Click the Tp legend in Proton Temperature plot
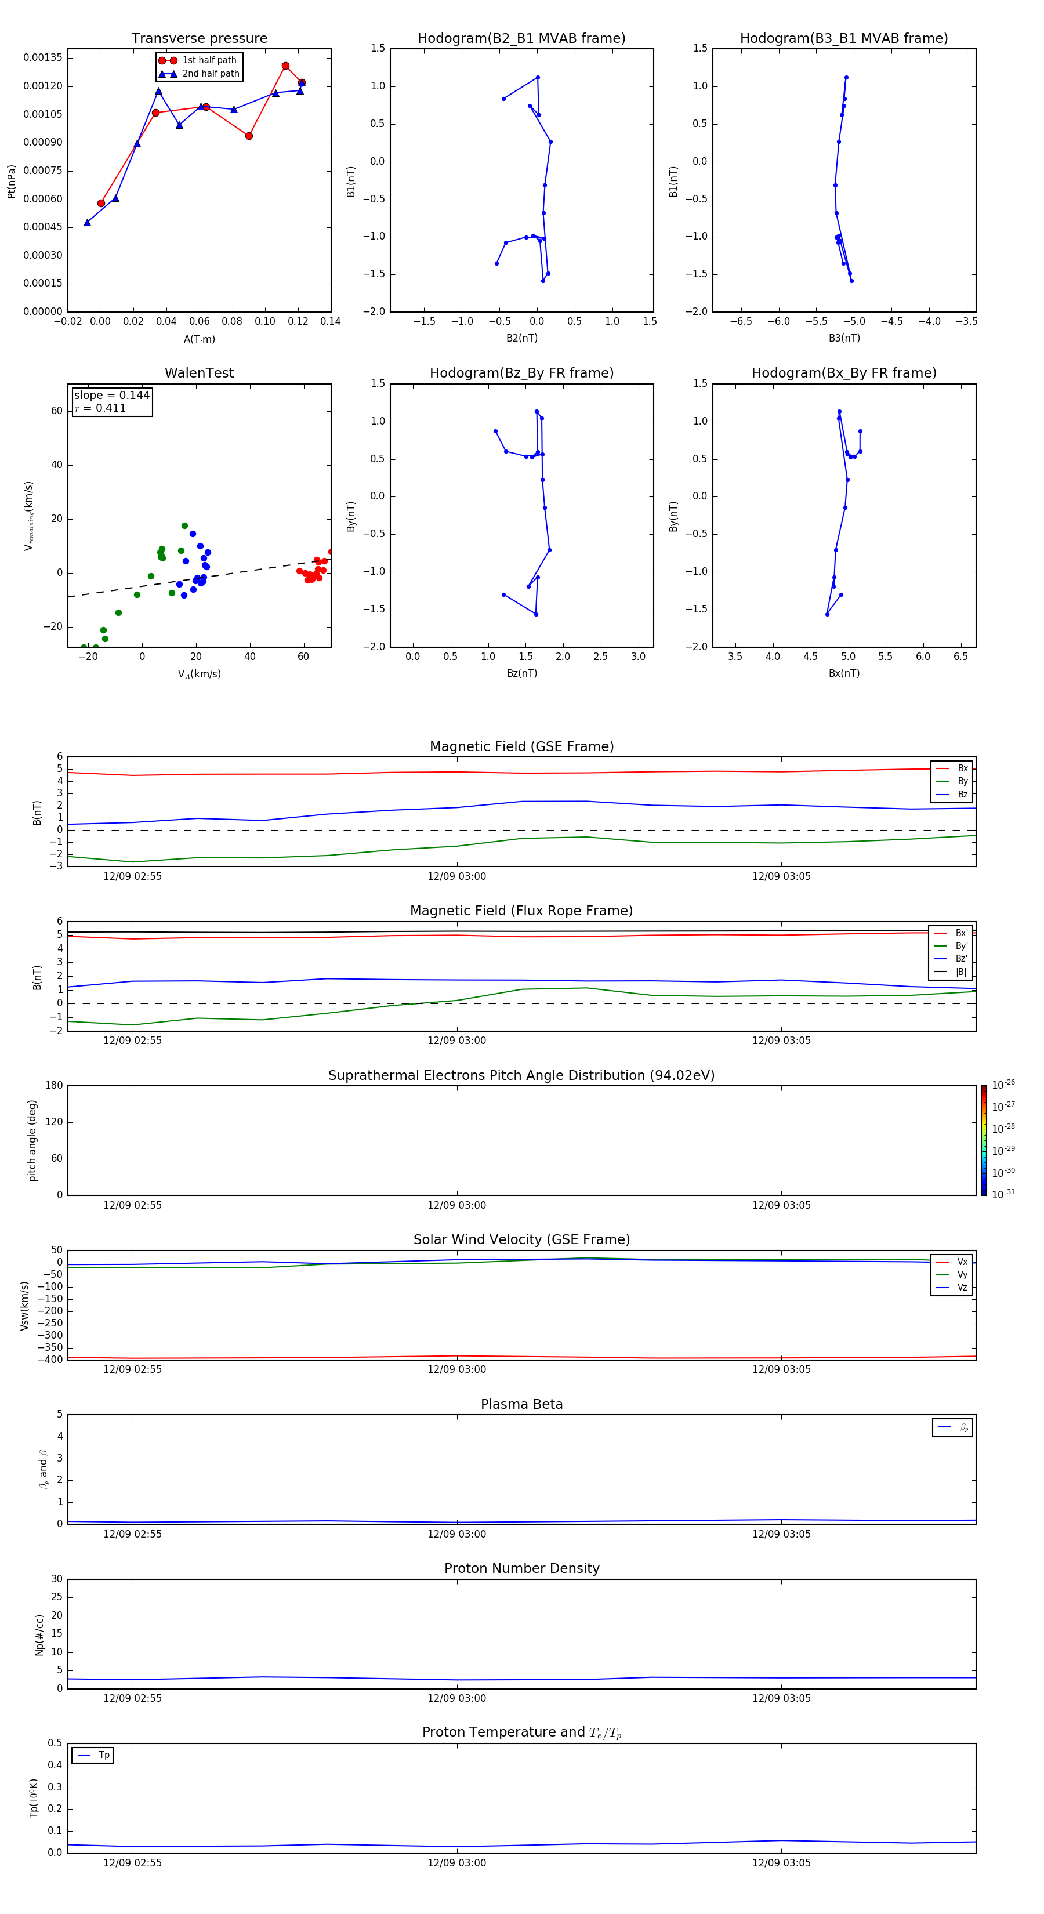This screenshot has height=1914, width=1044. (92, 1755)
